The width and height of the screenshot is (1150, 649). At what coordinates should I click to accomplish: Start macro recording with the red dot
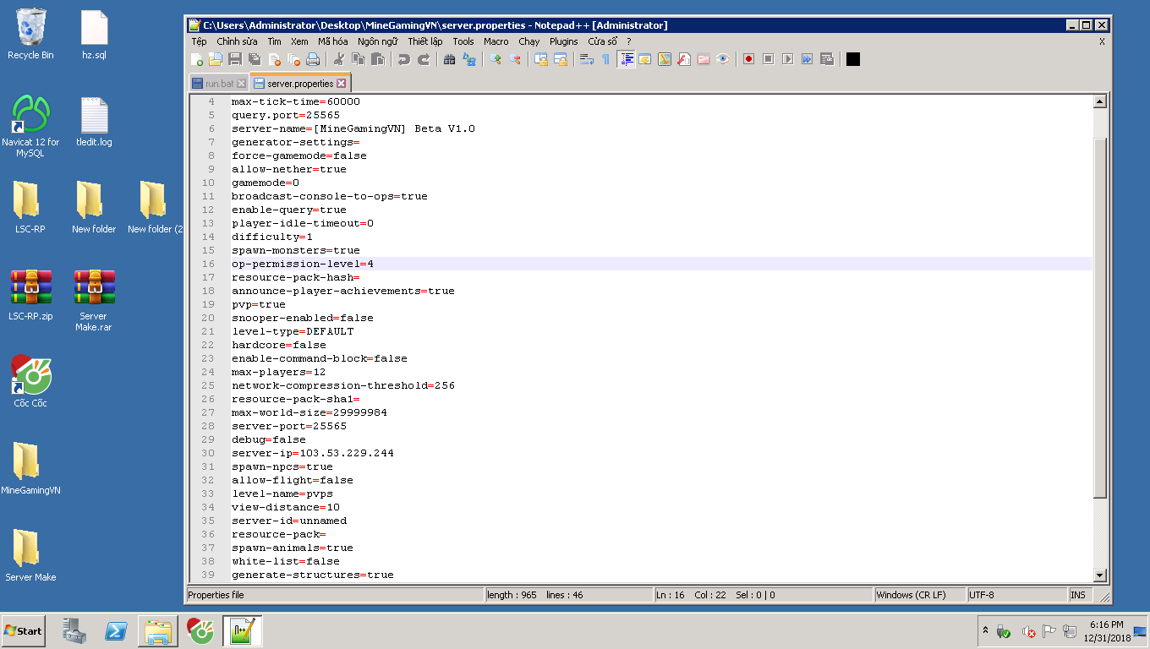[748, 59]
